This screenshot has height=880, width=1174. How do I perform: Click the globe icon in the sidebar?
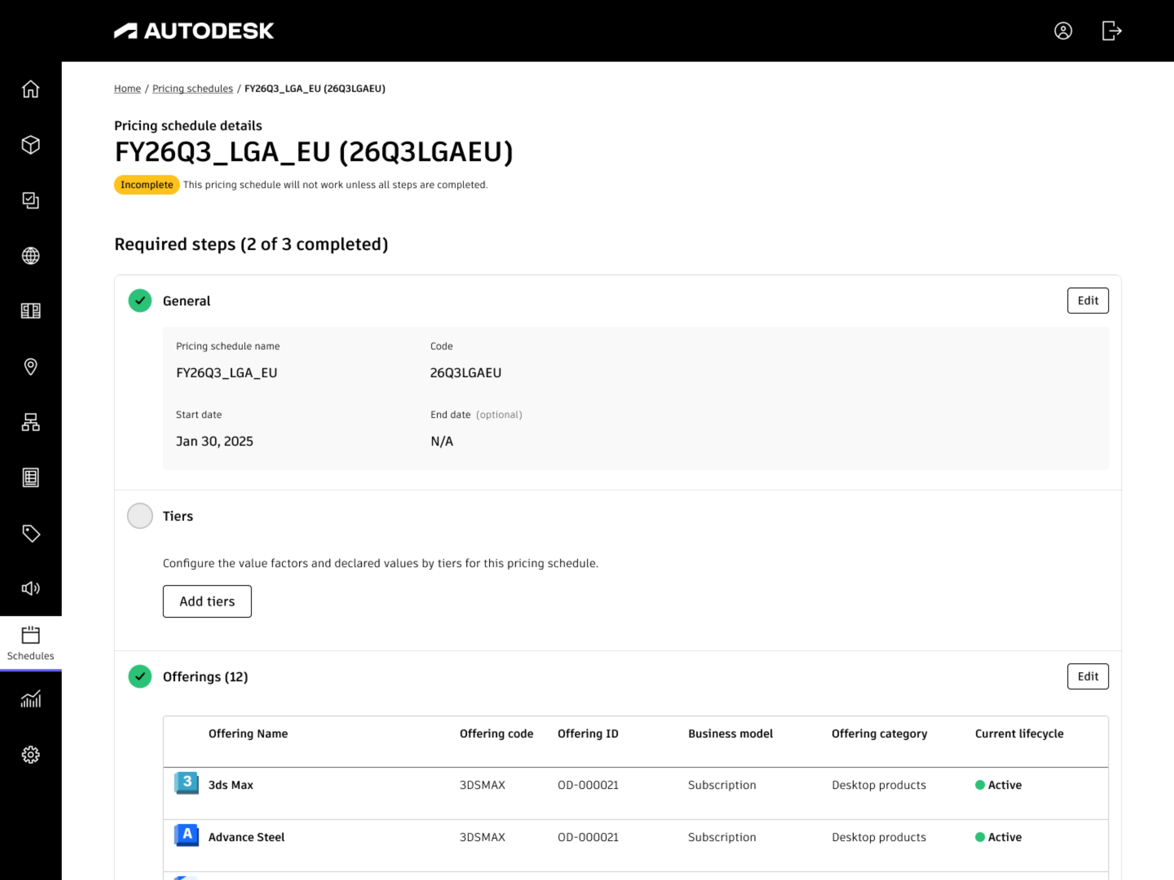click(31, 256)
